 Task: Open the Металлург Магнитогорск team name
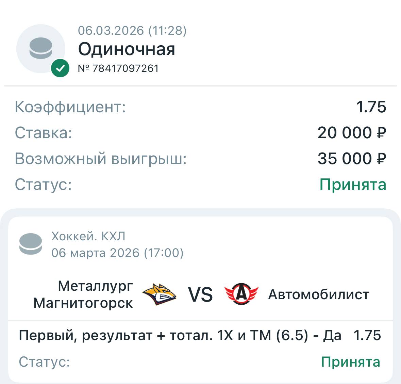point(83,294)
